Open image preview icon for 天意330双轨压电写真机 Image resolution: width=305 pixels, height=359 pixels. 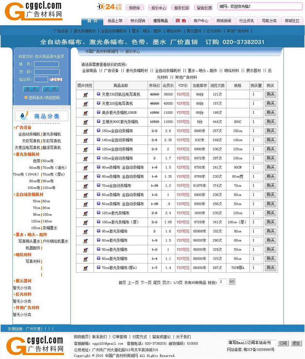(85, 94)
